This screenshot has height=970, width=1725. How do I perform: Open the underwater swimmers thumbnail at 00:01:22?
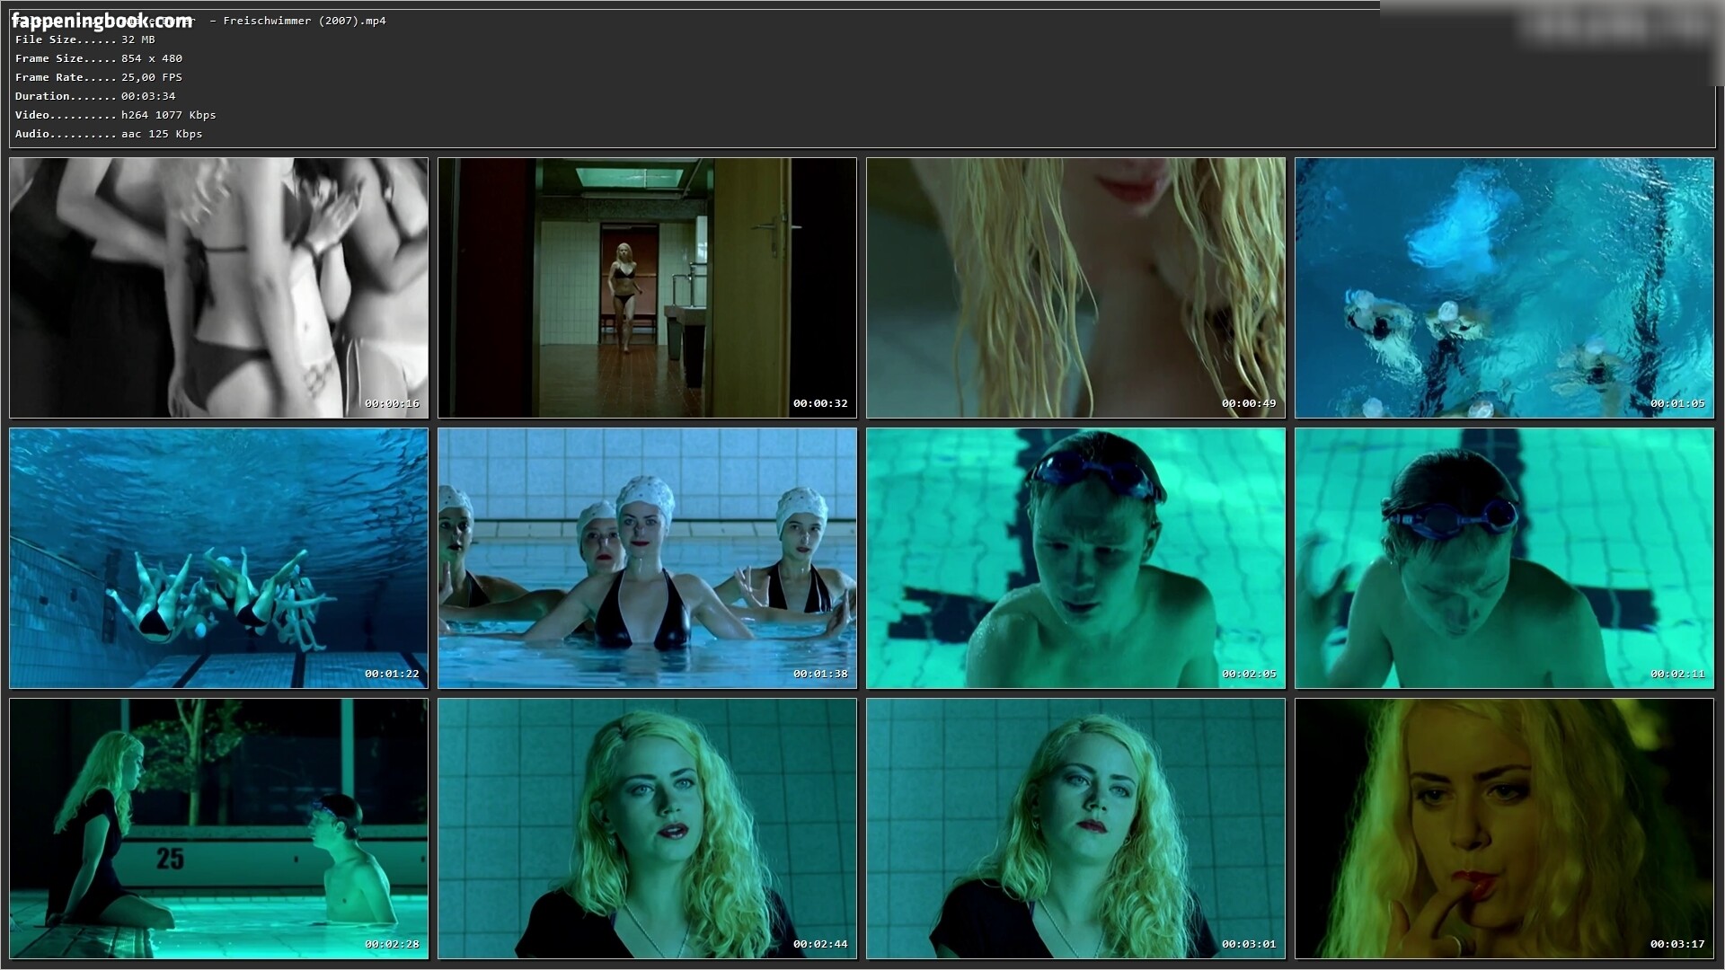[218, 558]
